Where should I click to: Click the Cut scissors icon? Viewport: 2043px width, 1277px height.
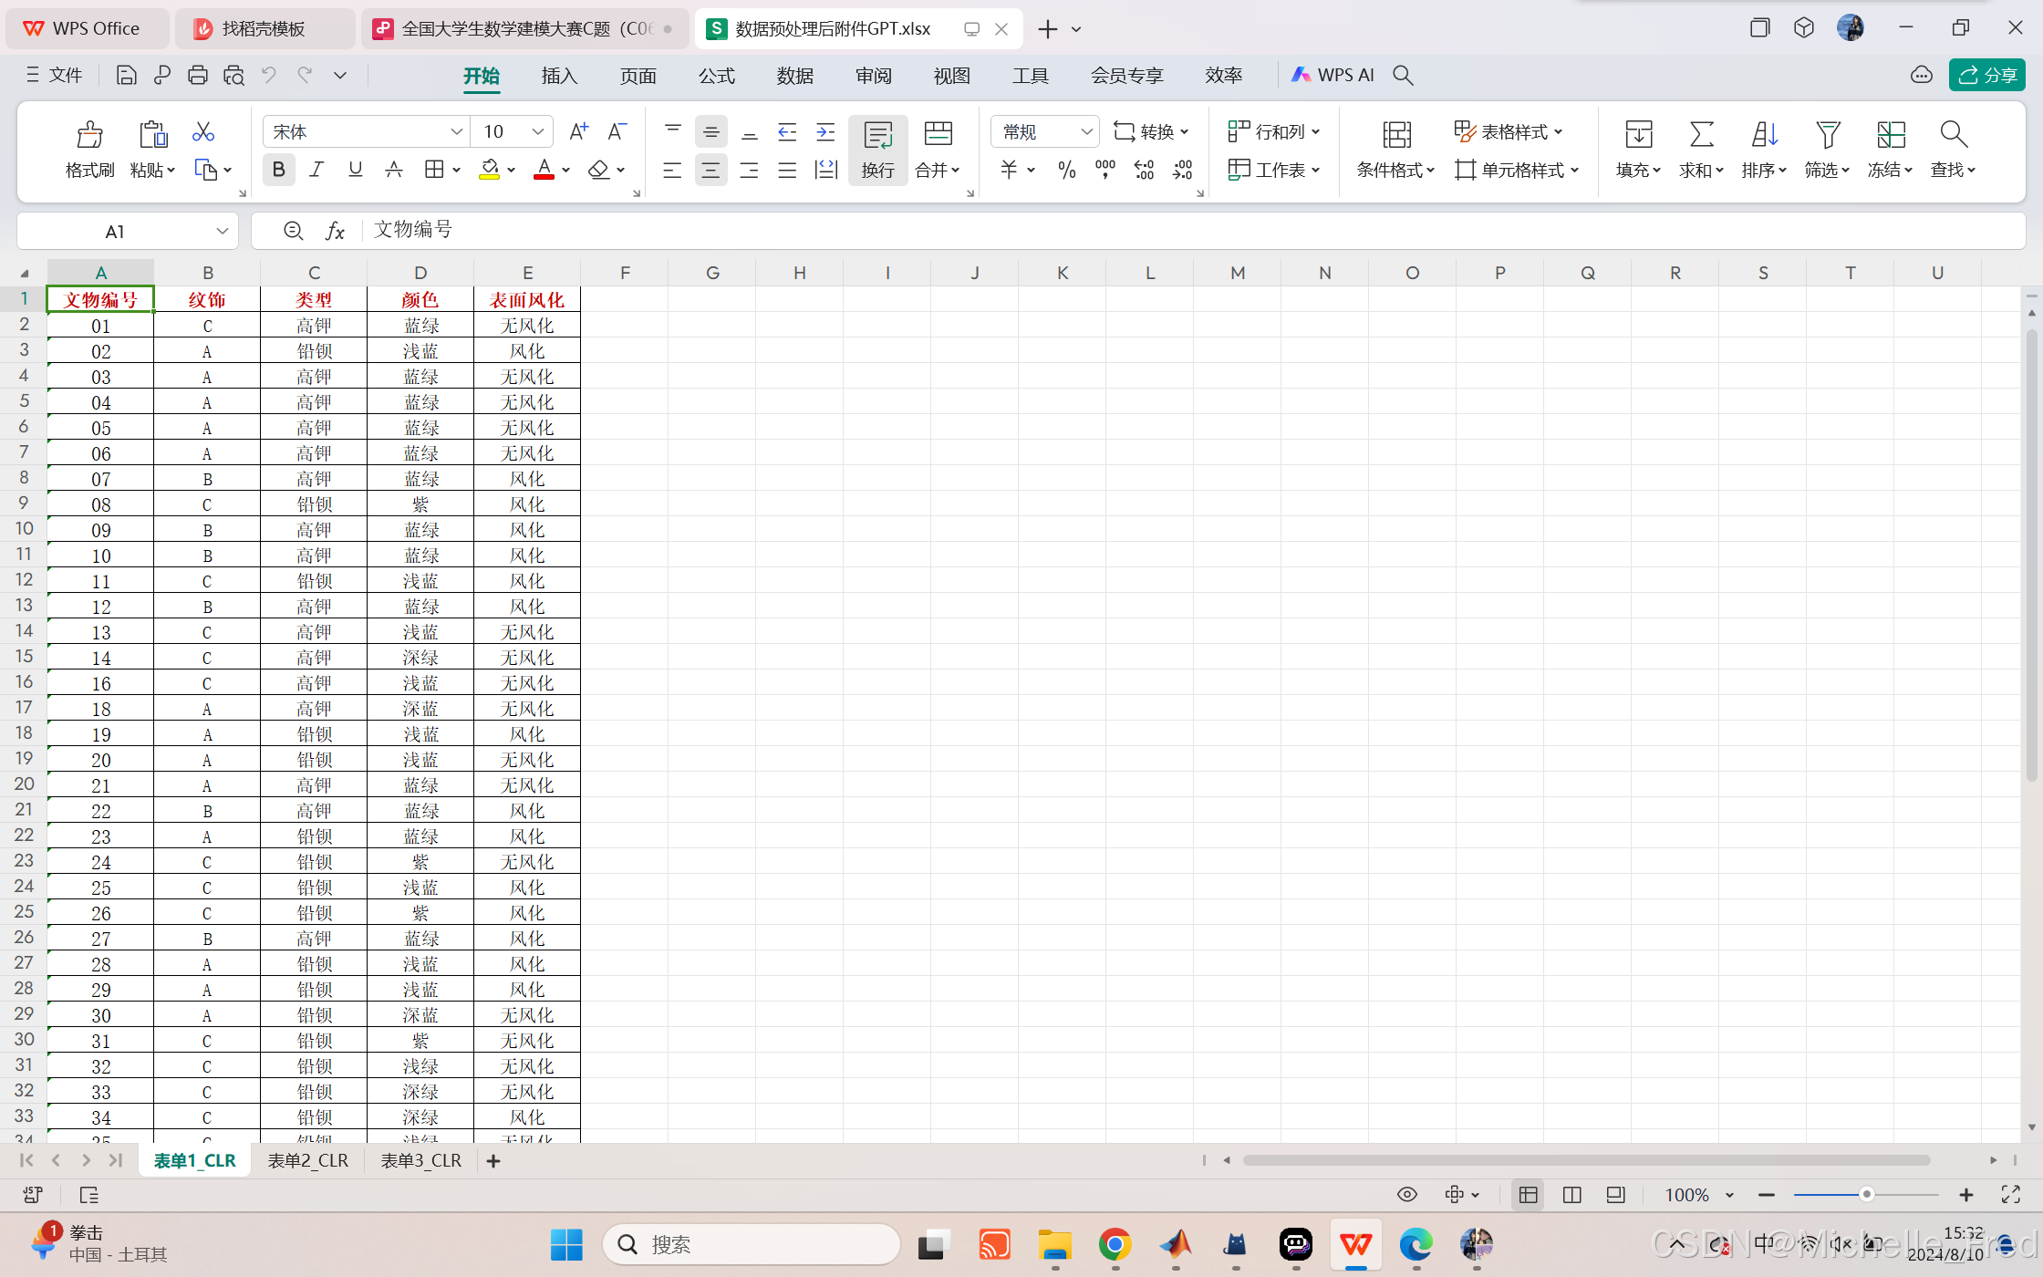[202, 132]
